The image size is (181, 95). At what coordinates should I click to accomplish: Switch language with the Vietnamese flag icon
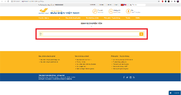(122, 5)
